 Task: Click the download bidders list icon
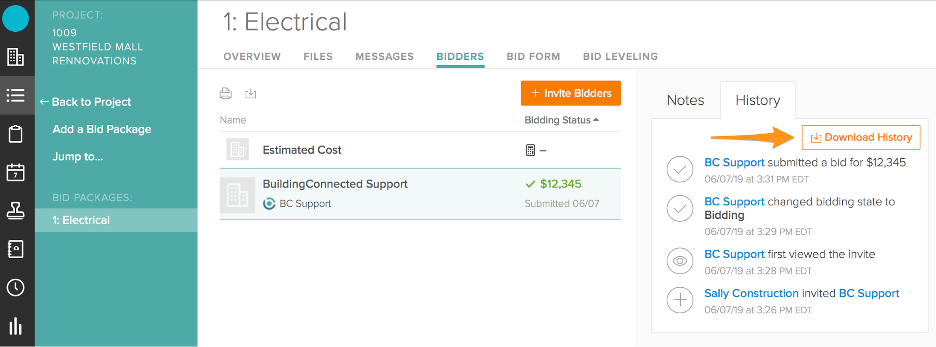251,93
